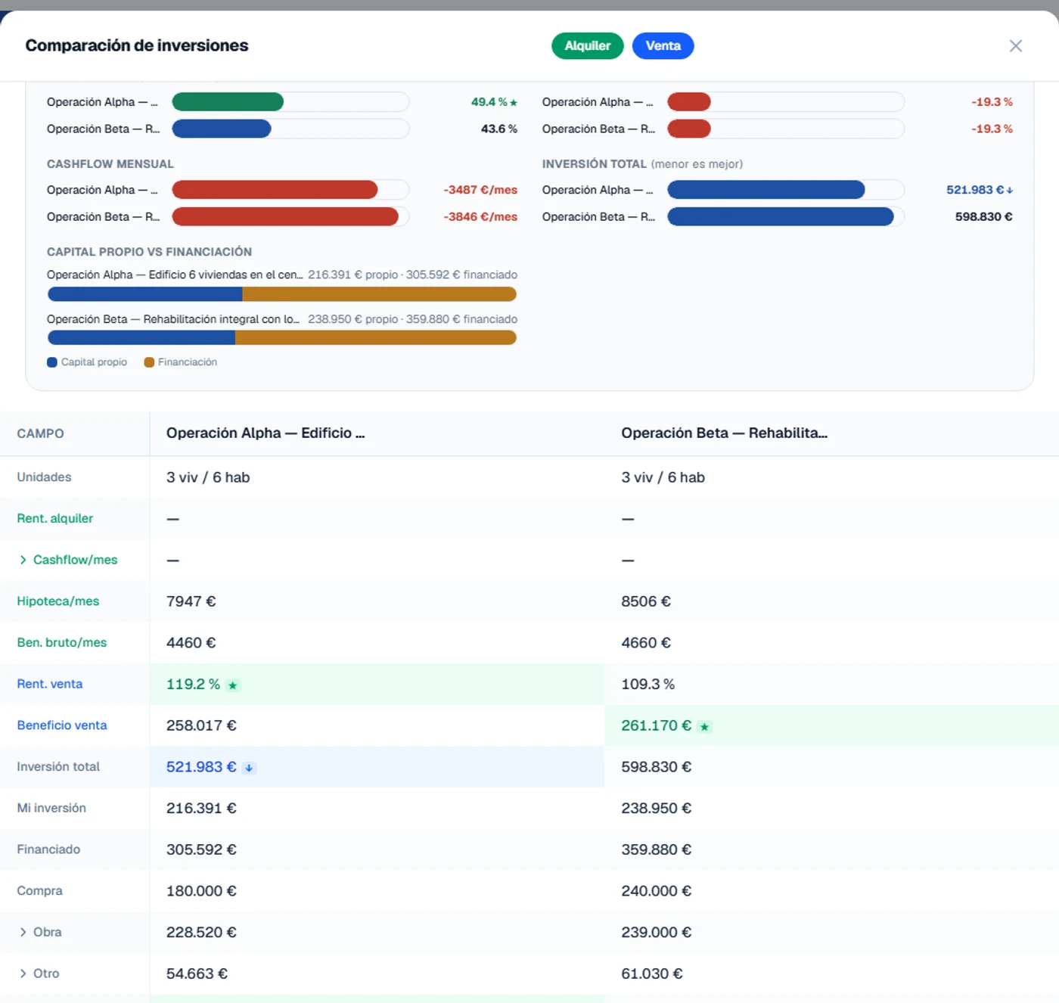Click the Compra row label
The height and width of the screenshot is (1003, 1059).
coord(39,891)
